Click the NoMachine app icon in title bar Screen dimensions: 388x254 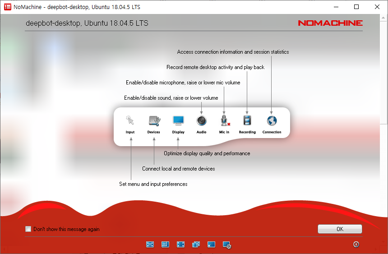(x=7, y=7)
